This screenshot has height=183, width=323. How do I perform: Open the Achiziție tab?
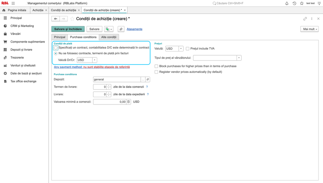point(38,10)
